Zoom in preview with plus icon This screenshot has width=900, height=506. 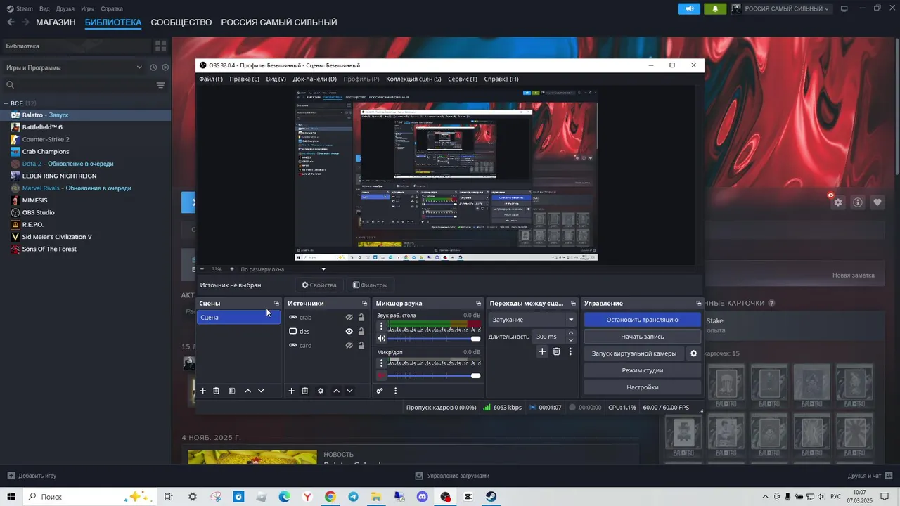point(232,269)
